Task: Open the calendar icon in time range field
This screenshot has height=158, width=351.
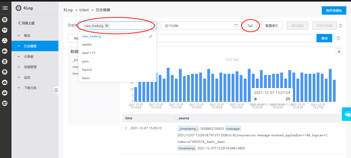Action: point(236,26)
